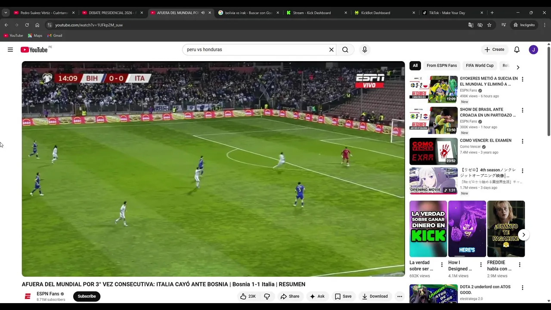Open options for COMO VENCER video

(522, 141)
